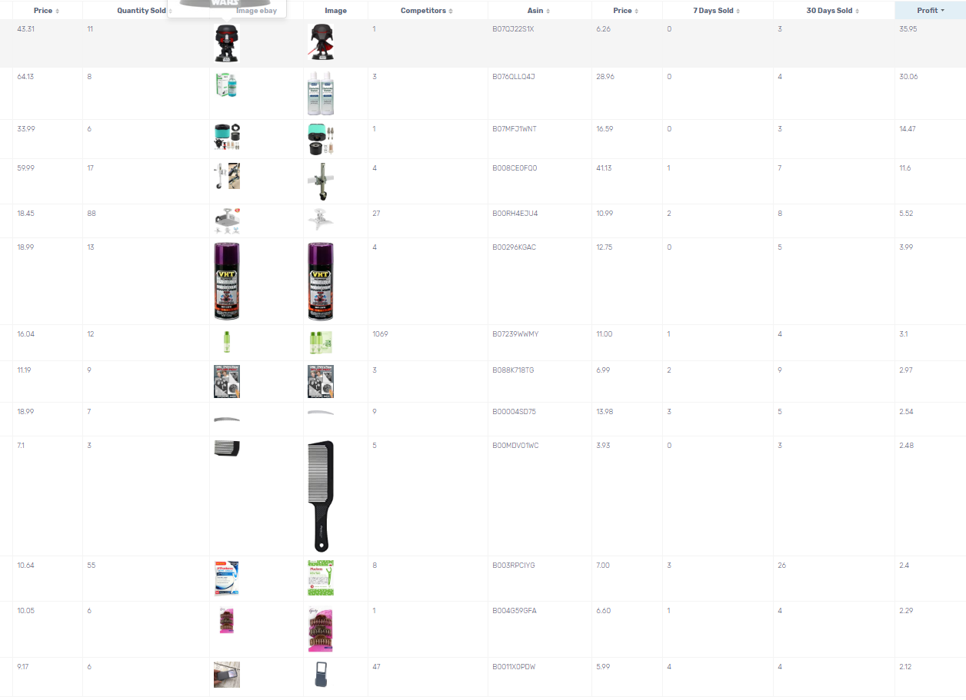Open the VHT spray can eBay image

point(227,281)
